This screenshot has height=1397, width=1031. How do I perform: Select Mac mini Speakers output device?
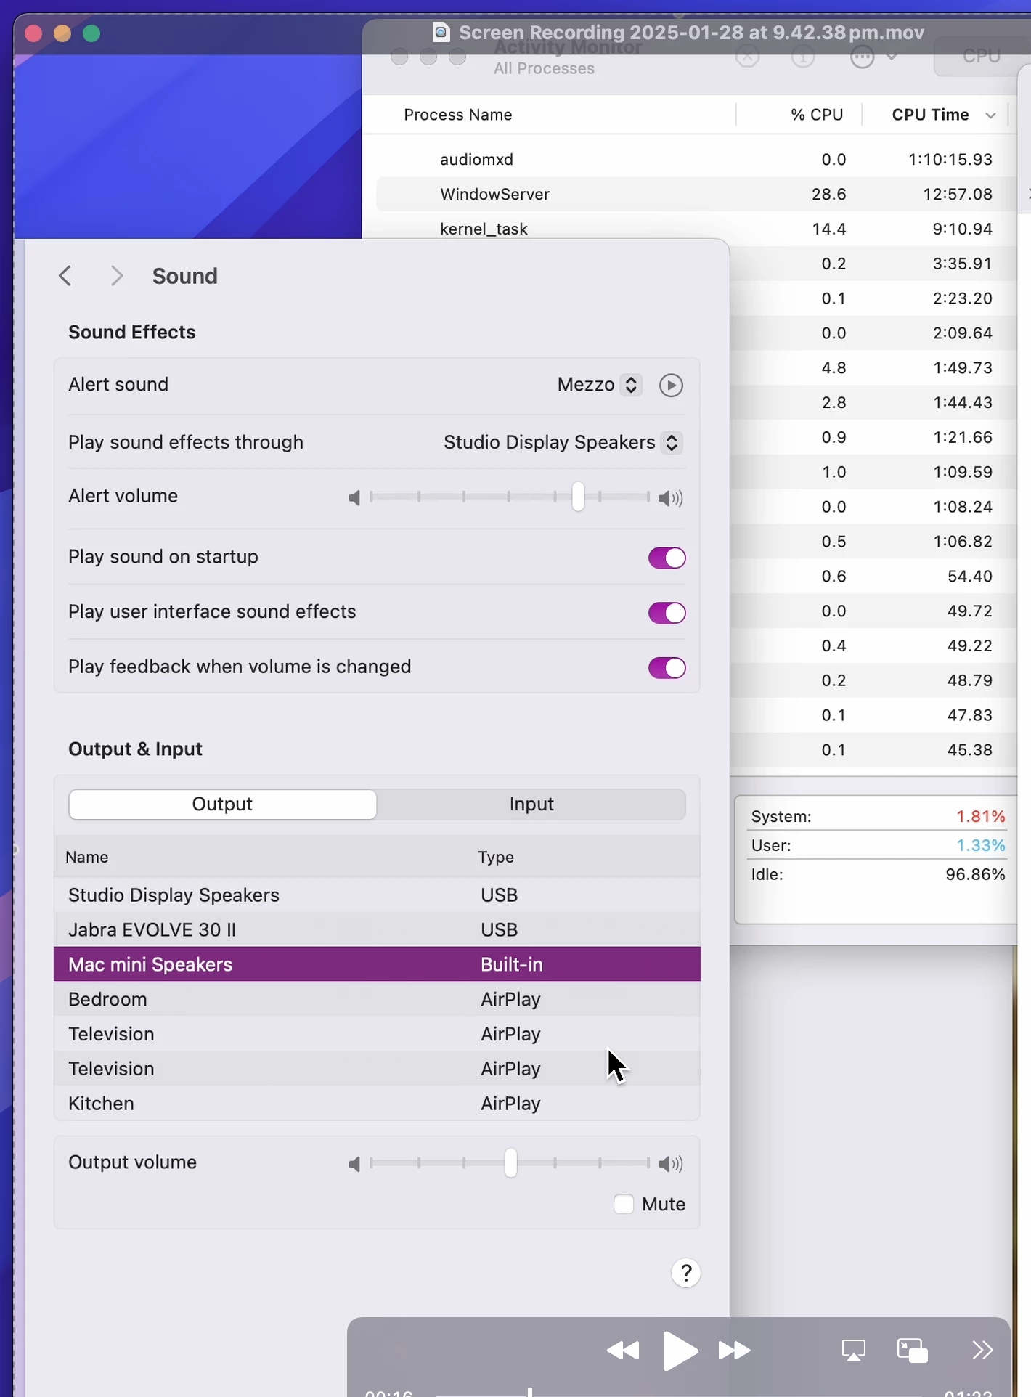(x=377, y=964)
